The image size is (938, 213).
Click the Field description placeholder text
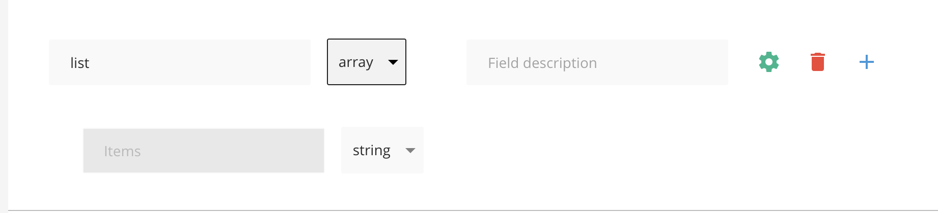coord(542,63)
